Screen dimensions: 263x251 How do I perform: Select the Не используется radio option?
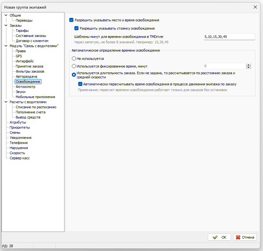(74, 59)
